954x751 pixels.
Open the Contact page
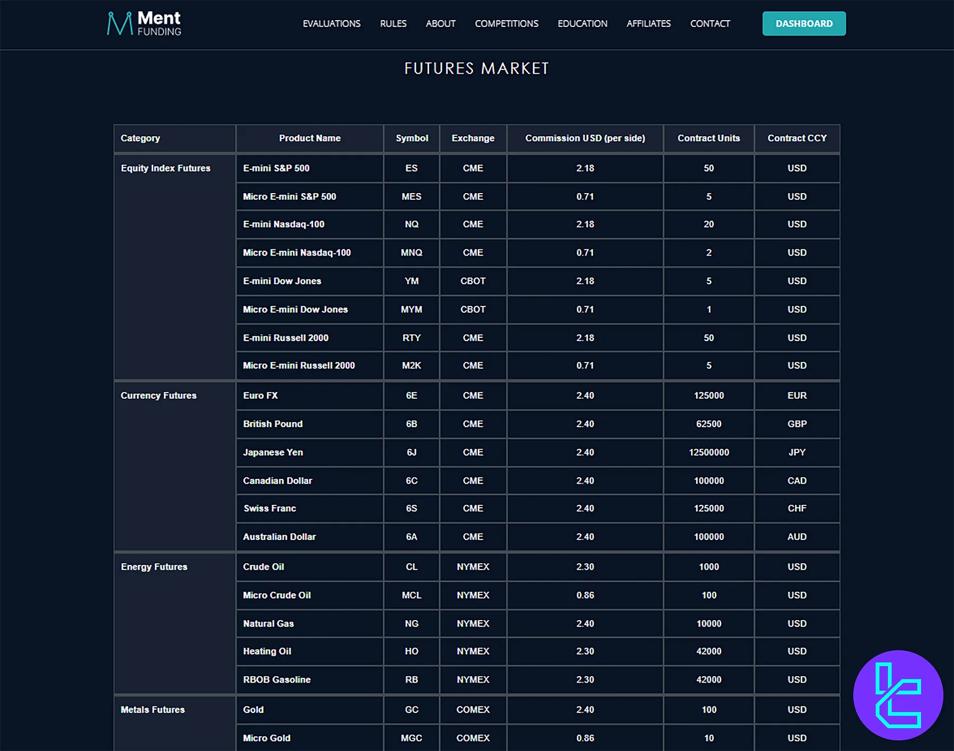point(710,24)
